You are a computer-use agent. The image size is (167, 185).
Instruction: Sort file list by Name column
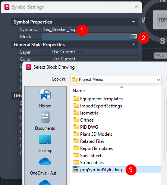coord(79,91)
